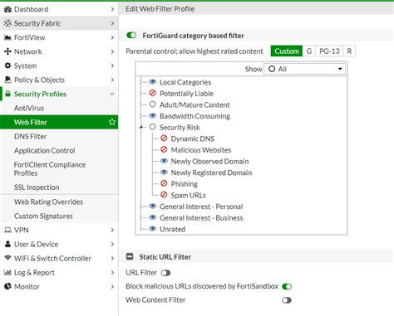This screenshot has width=394, height=316.
Task: Collapse the Security Profiles menu chevron
Action: [x=112, y=94]
